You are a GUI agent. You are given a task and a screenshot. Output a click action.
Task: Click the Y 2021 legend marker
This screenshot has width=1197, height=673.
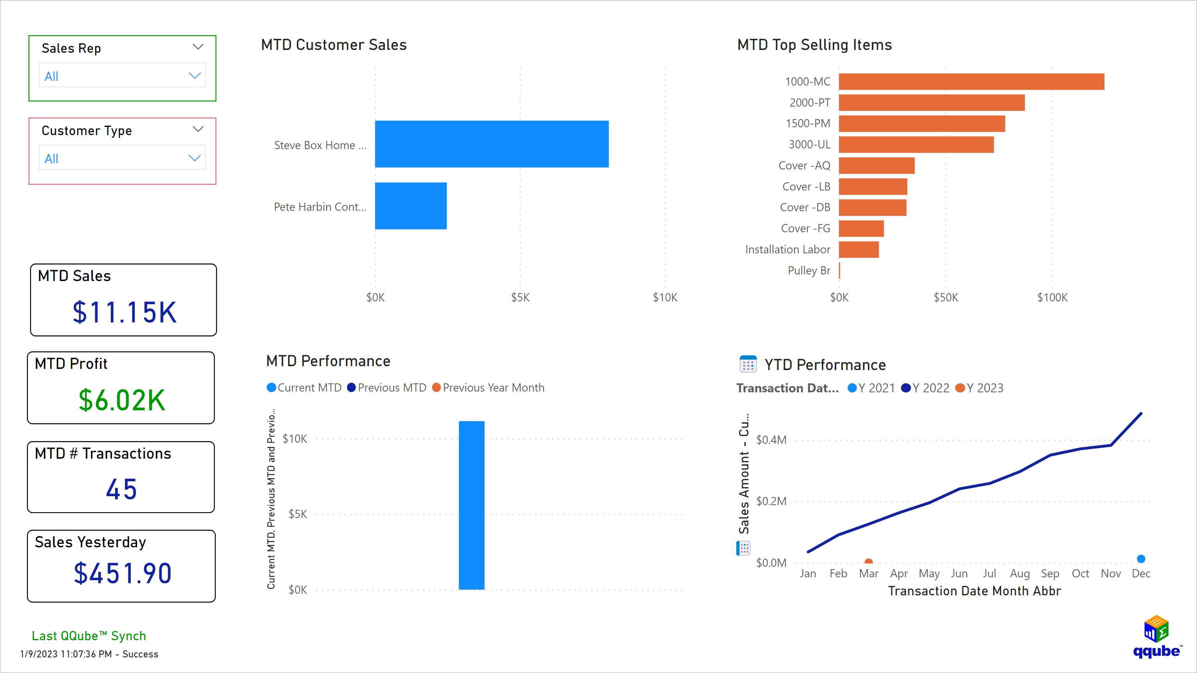tap(852, 388)
